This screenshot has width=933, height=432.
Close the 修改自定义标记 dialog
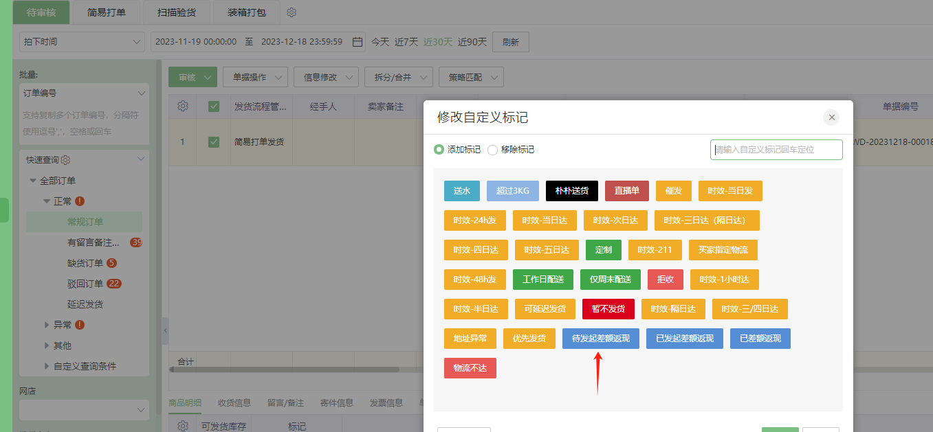pyautogui.click(x=831, y=117)
